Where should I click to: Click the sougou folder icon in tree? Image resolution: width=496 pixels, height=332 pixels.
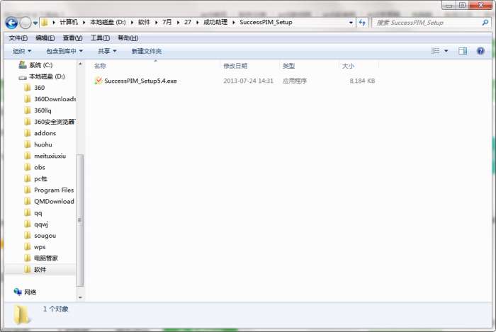tap(28, 235)
